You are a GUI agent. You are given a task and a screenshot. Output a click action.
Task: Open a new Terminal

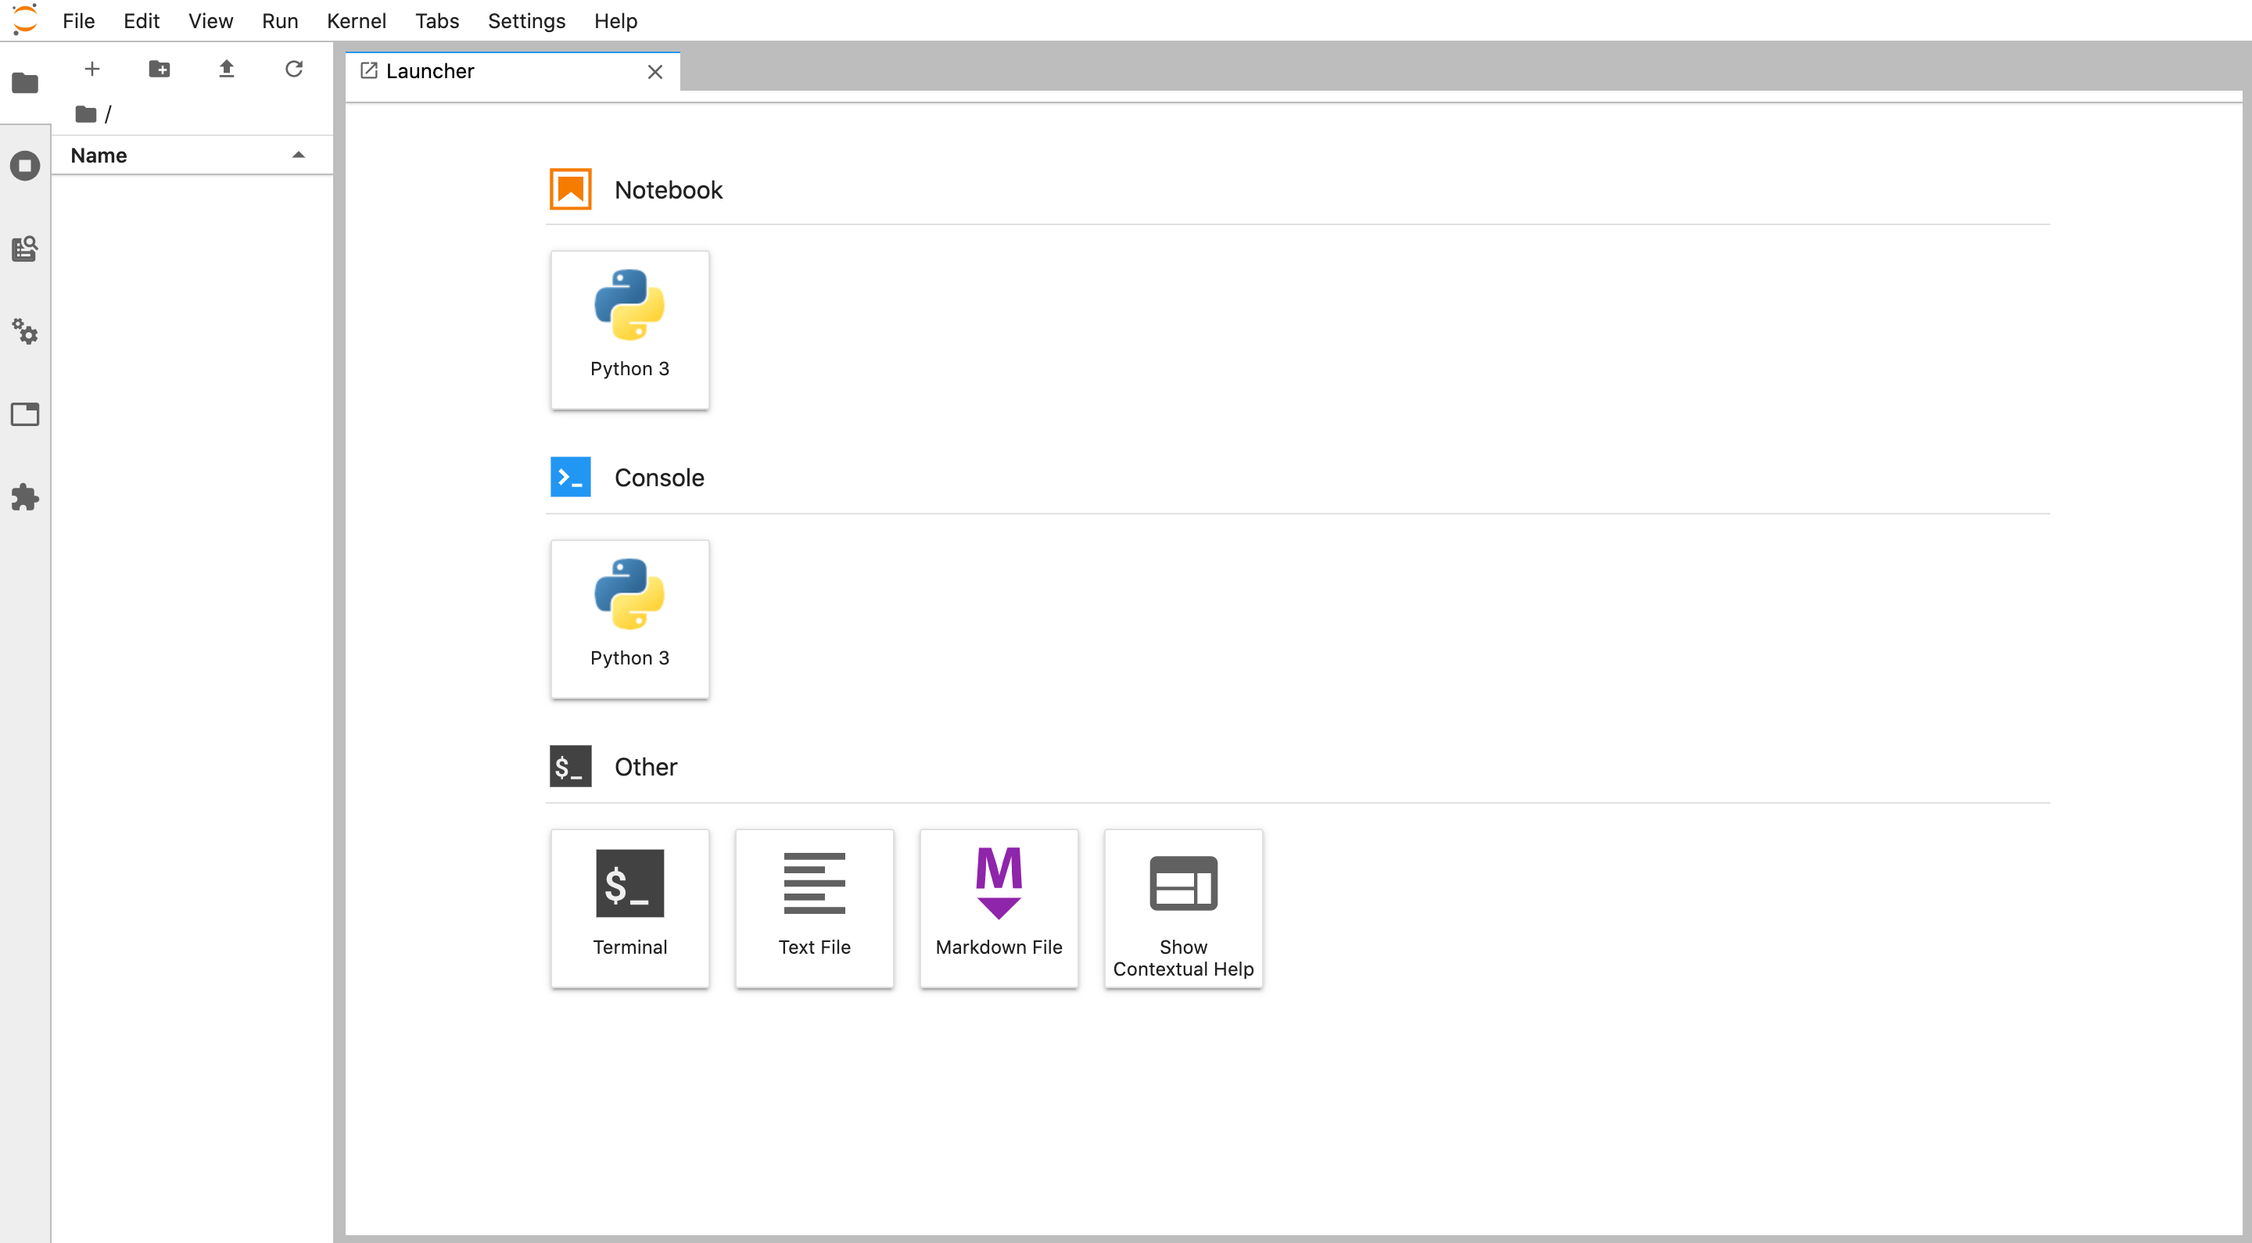[x=629, y=908]
